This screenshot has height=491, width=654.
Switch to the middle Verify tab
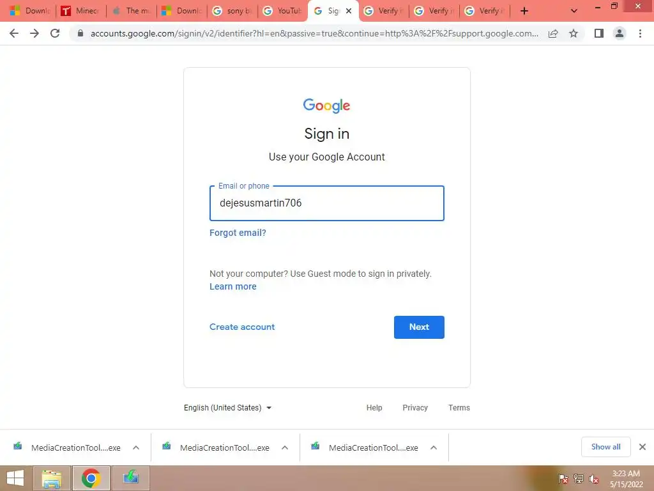[x=434, y=11]
